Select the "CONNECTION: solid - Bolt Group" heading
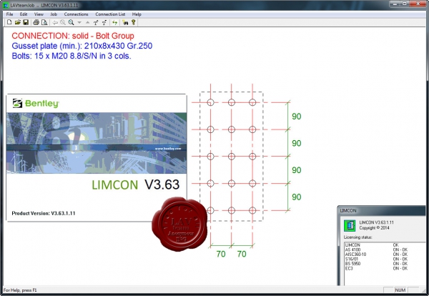The height and width of the screenshot is (296, 429). pyautogui.click(x=73, y=36)
